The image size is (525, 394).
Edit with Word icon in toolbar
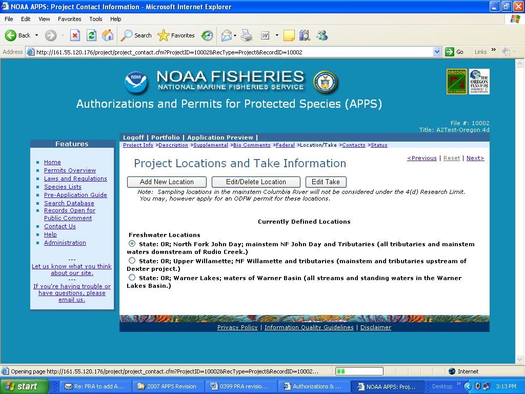point(265,35)
